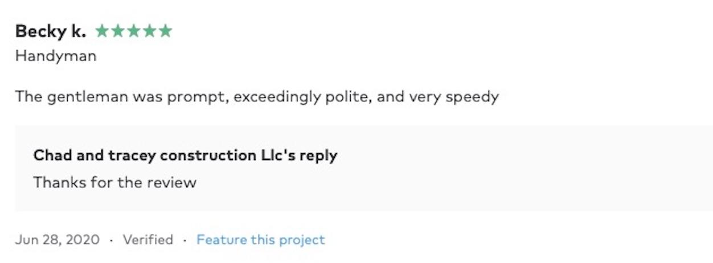Click the fourth green rating star
The width and height of the screenshot is (713, 263).
pyautogui.click(x=149, y=31)
